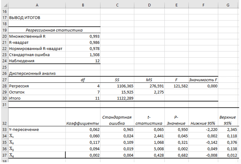Click 'P-Значение' header cell
This screenshot has height=164, width=241.
(x=177, y=117)
